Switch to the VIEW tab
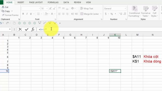The height and width of the screenshot is (91, 162). pyautogui.click(x=88, y=2)
